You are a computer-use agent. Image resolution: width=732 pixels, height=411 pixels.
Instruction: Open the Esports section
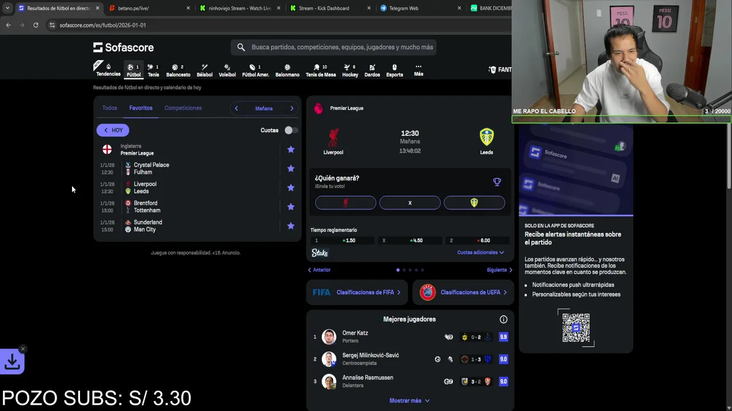[395, 70]
